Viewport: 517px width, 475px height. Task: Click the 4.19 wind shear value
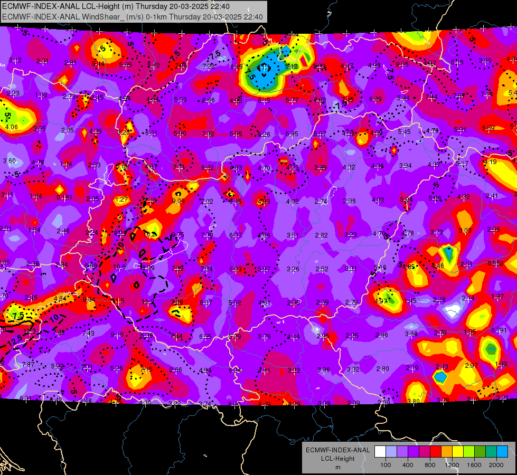pyautogui.click(x=490, y=162)
